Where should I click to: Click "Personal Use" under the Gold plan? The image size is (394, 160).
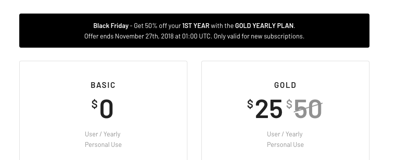click(285, 145)
